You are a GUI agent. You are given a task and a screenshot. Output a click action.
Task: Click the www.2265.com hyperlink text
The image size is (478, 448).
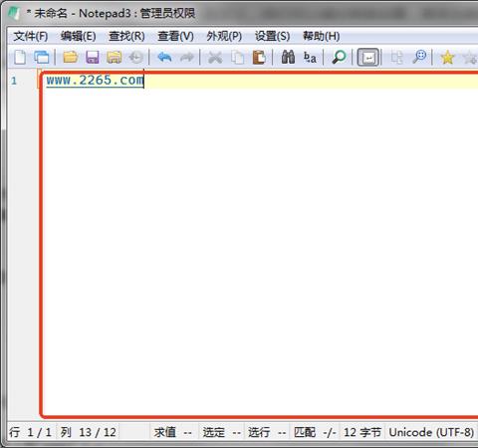(95, 80)
